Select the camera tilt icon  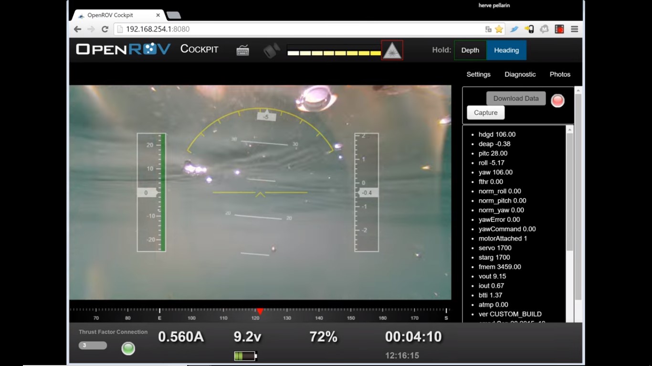click(271, 50)
